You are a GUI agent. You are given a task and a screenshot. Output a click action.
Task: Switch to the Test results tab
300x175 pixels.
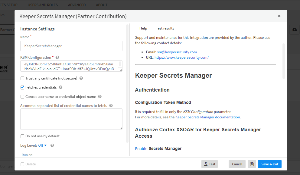(x=165, y=28)
